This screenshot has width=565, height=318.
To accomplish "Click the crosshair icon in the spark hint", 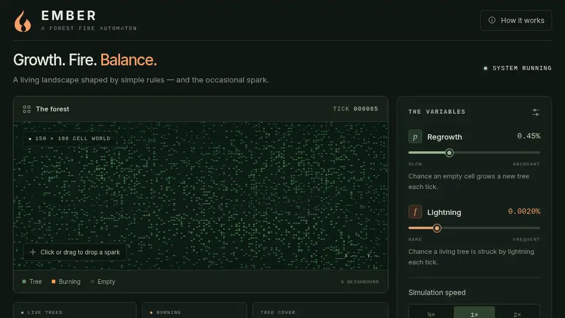I will pos(33,252).
